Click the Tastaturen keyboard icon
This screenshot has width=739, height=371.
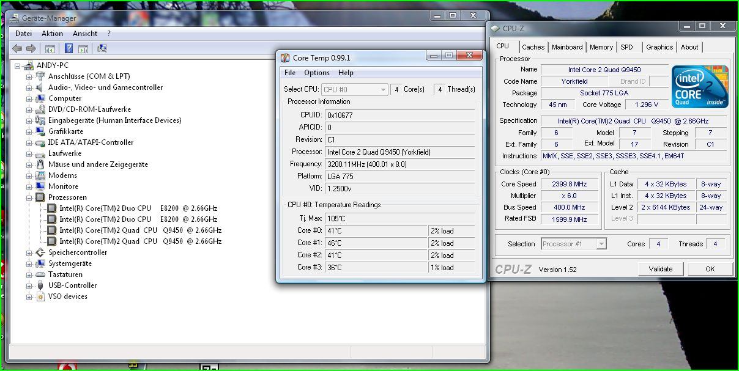40,274
